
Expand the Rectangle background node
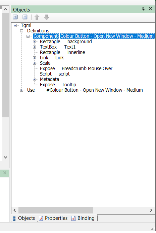(x=34, y=41)
